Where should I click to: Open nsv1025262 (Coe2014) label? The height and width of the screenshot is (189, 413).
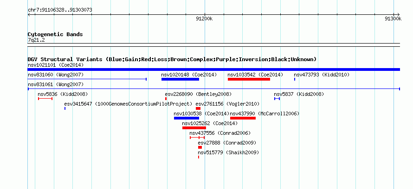[x=210, y=124]
